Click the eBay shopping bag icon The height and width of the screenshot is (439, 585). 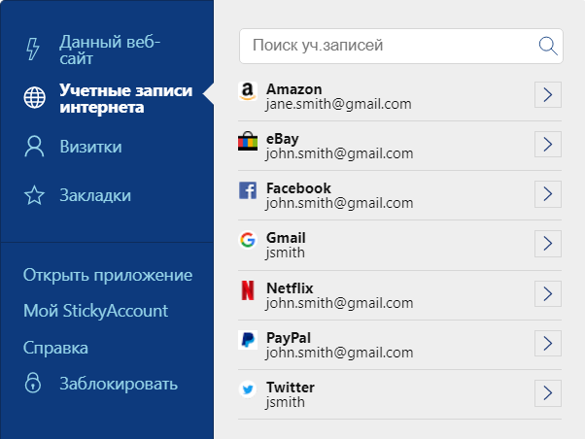coord(248,141)
